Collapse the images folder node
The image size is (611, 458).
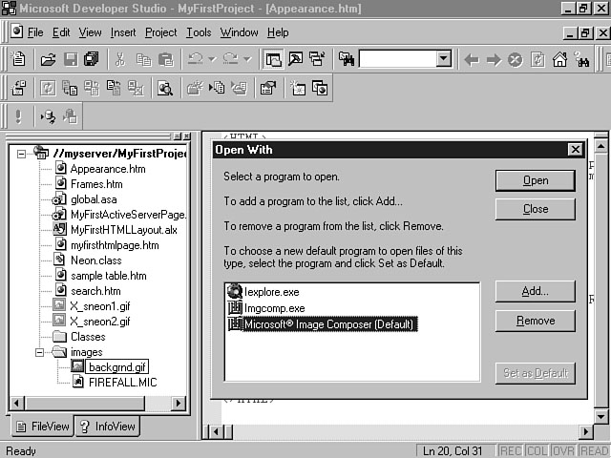(x=39, y=352)
